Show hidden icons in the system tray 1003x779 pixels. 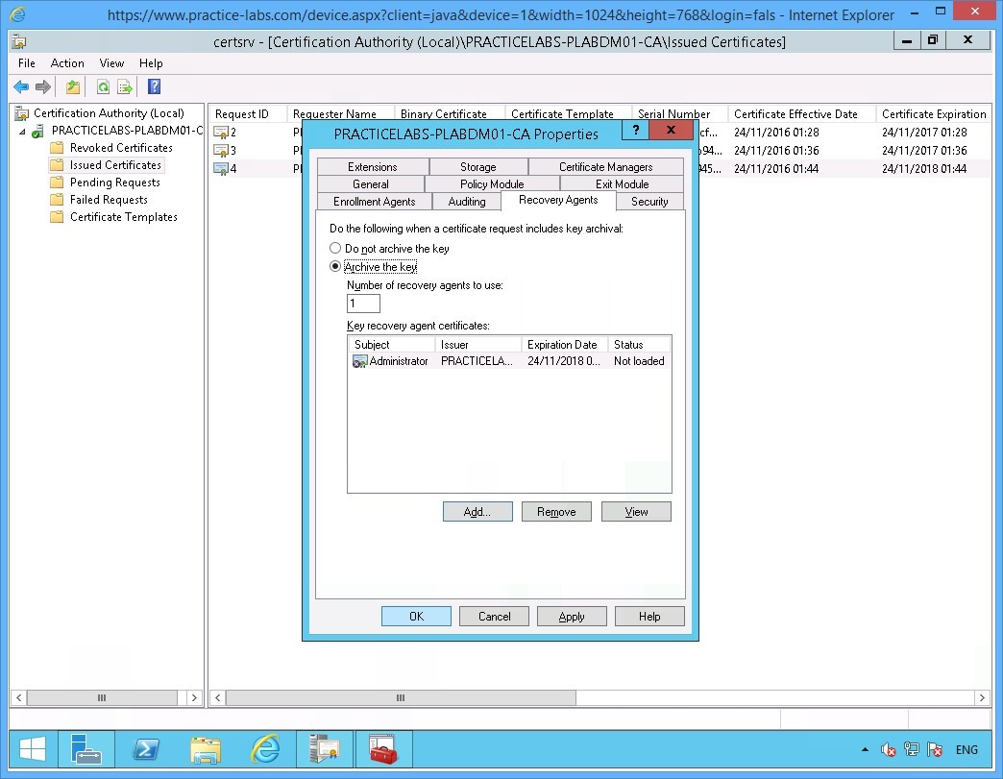pos(864,749)
